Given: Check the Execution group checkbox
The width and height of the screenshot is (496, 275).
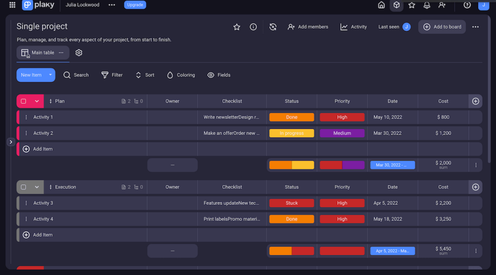Looking at the screenshot, I should [x=23, y=187].
